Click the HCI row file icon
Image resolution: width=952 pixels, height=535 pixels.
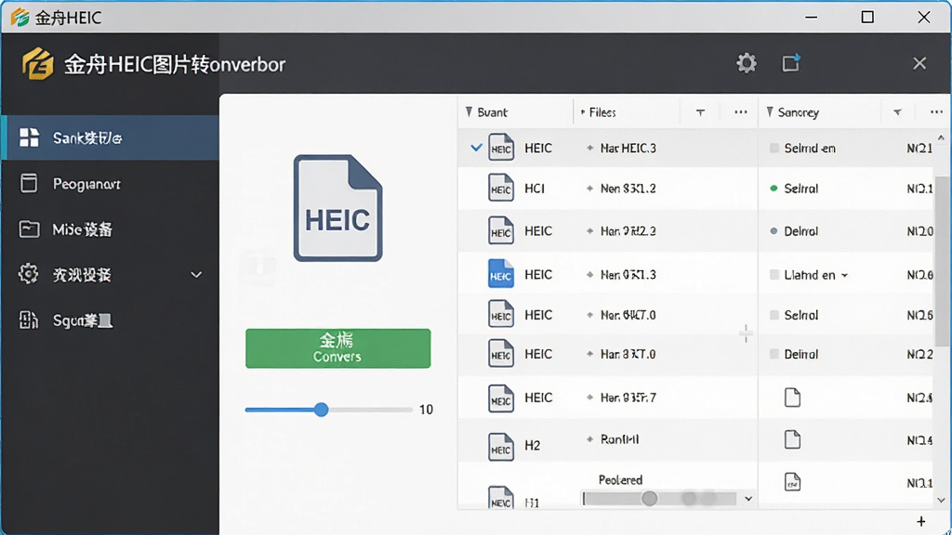tap(501, 188)
